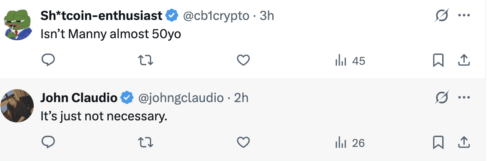Like the Sh*tcoin-enthusiast tweet

click(x=244, y=60)
